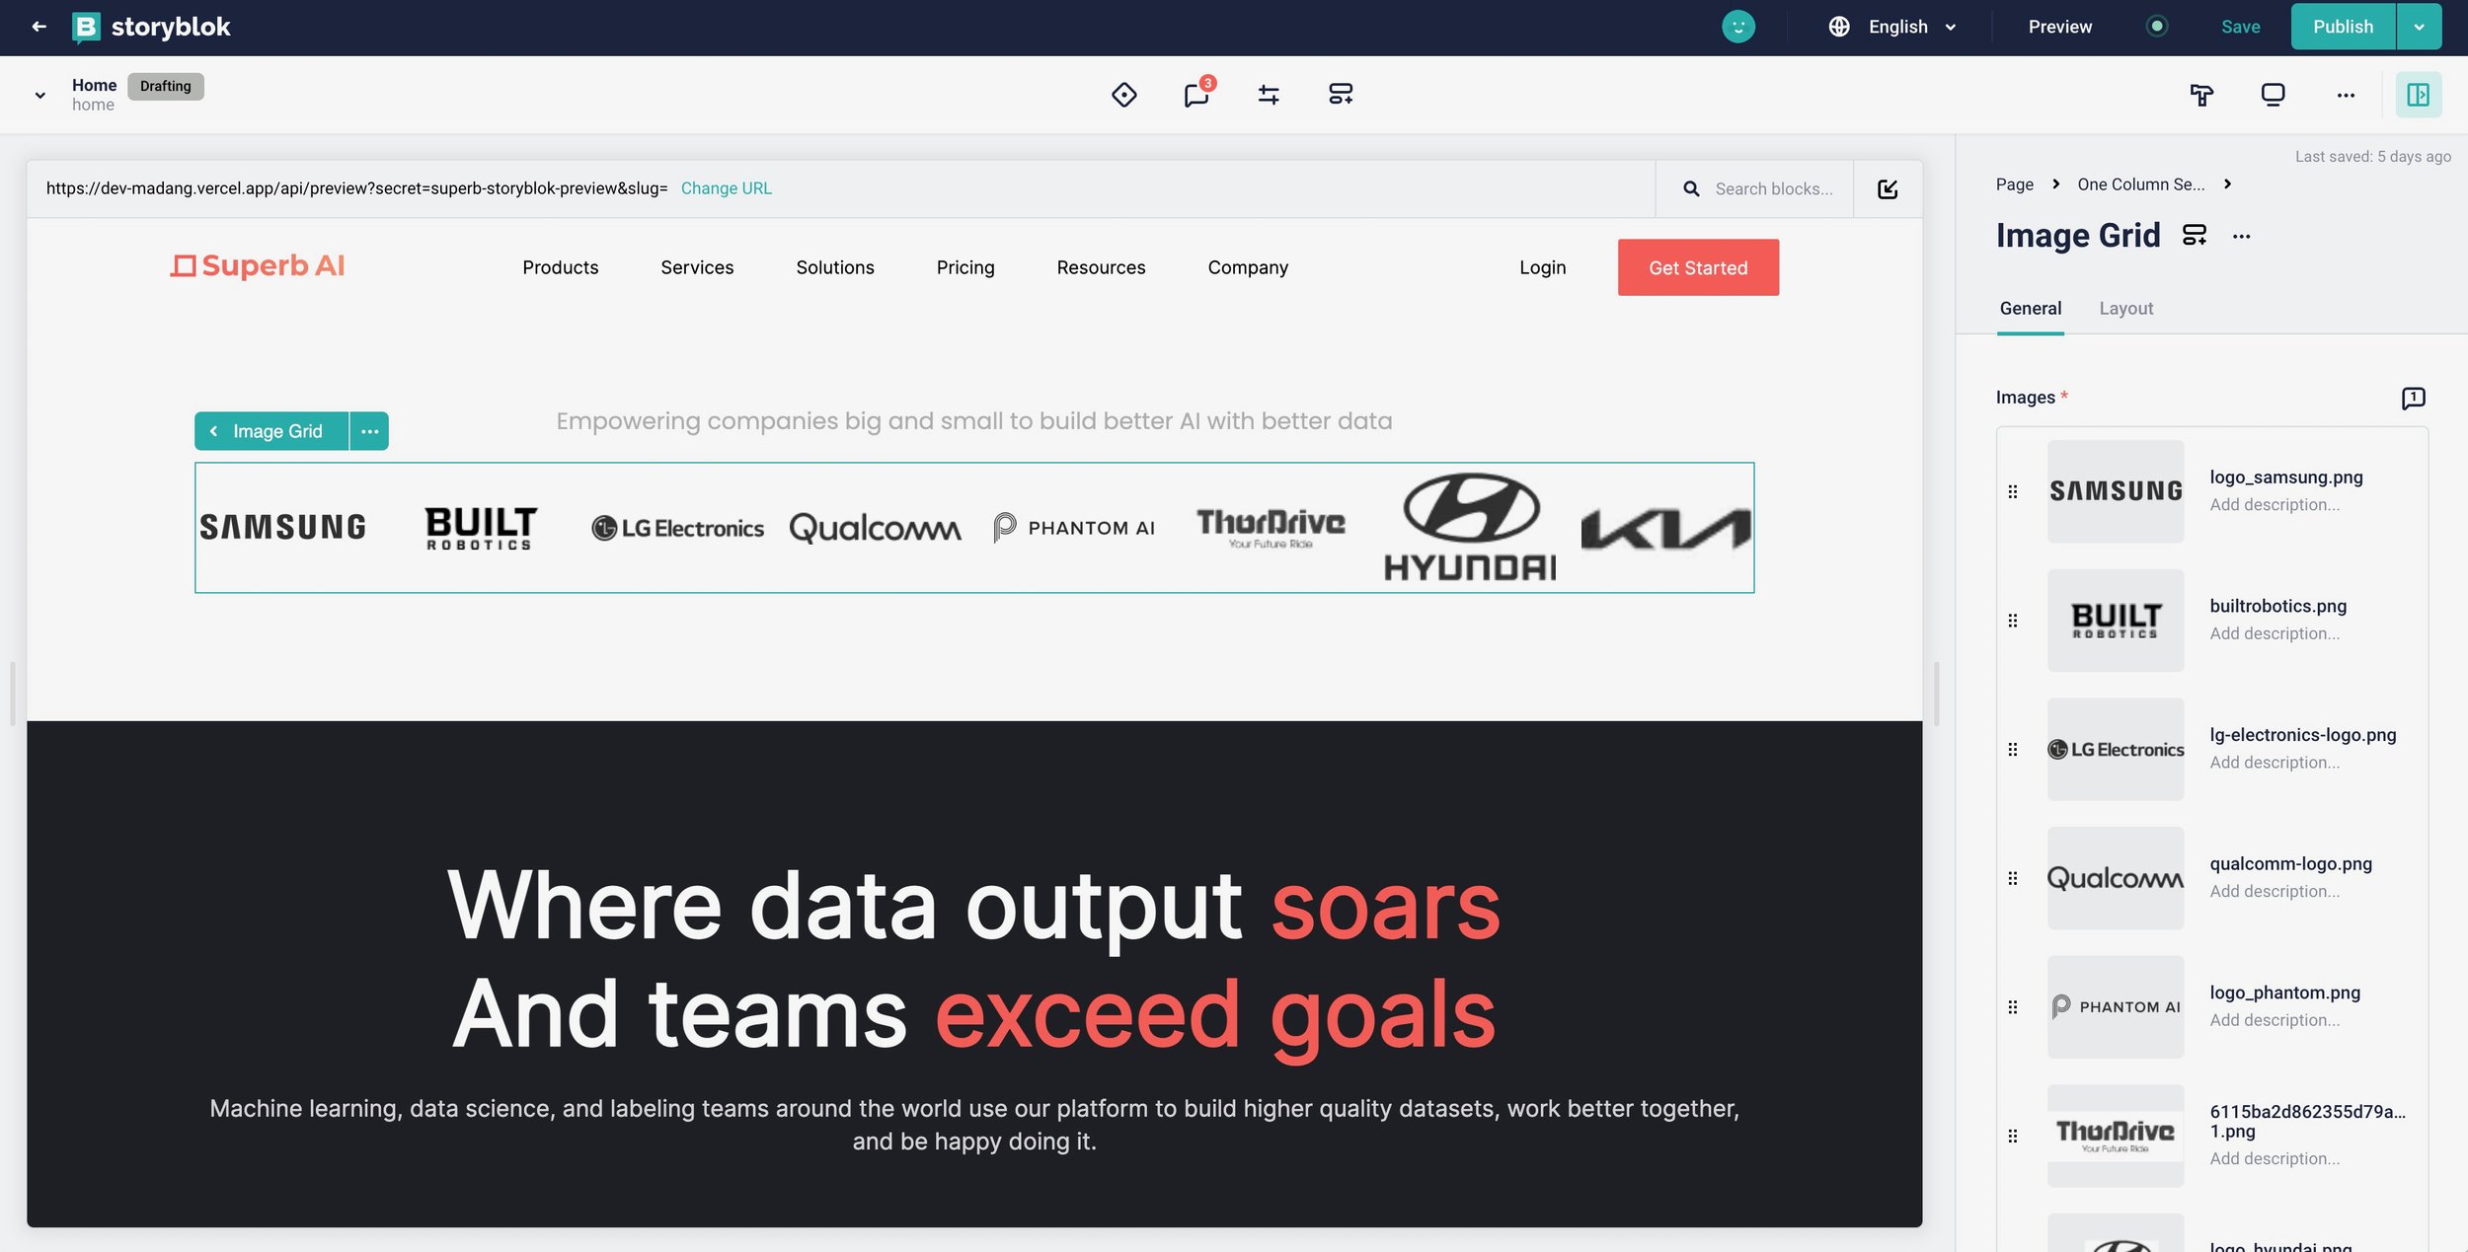The width and height of the screenshot is (2468, 1252).
Task: Click the Save button
Action: [x=2240, y=27]
